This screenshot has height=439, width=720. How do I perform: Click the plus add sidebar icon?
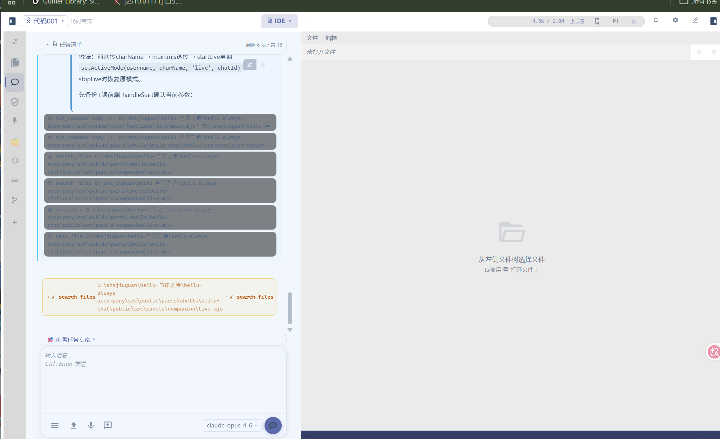[15, 223]
